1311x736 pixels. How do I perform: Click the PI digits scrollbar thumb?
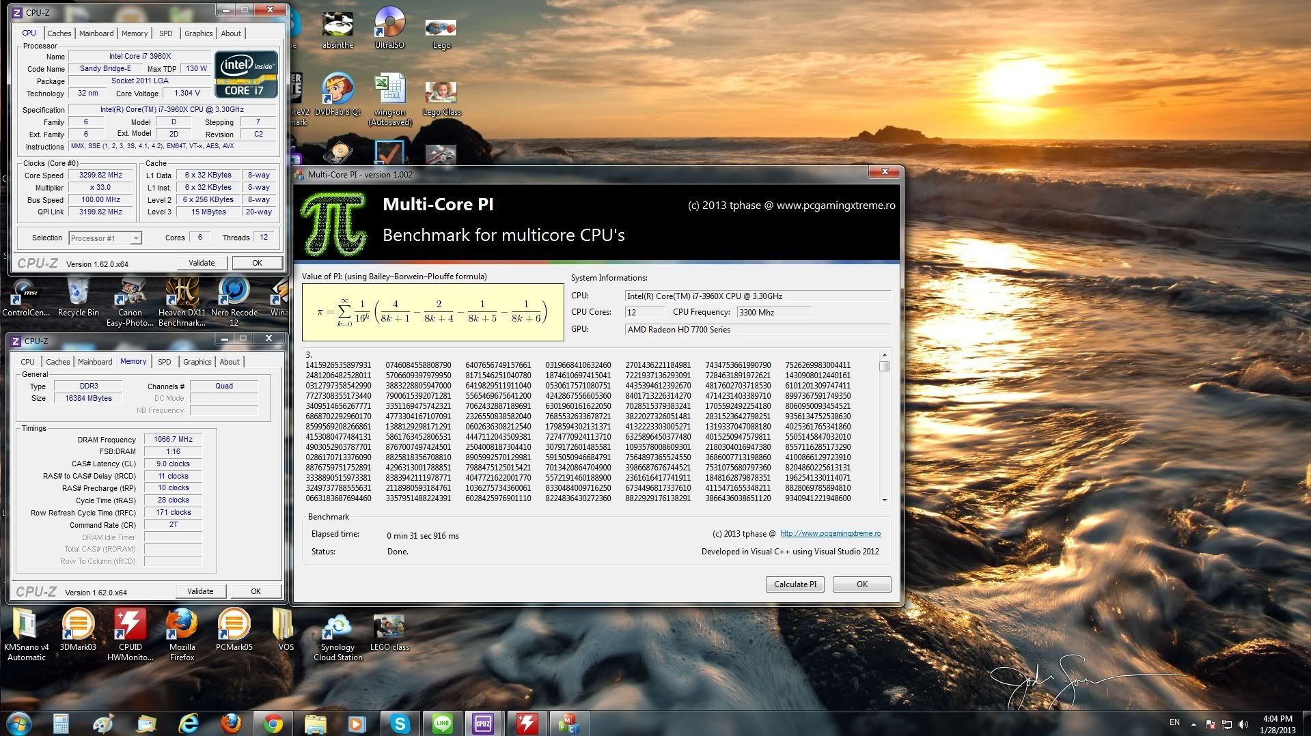tap(885, 367)
